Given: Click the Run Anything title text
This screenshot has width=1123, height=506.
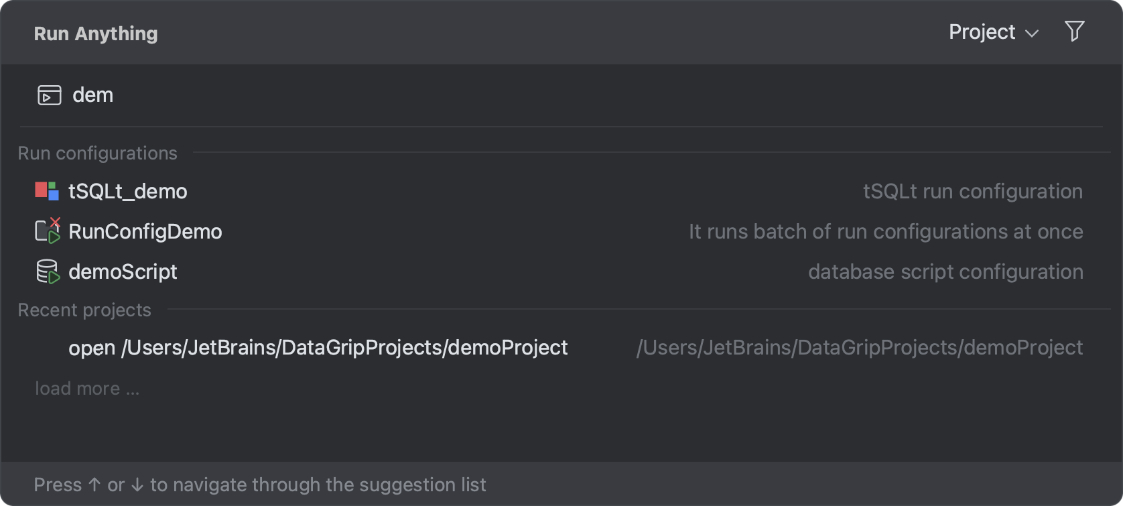Looking at the screenshot, I should click(95, 32).
